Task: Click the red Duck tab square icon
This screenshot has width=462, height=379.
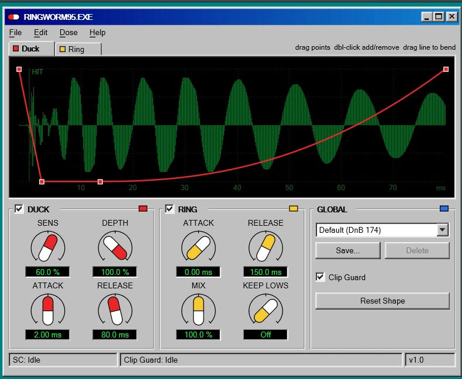Action: click(16, 49)
